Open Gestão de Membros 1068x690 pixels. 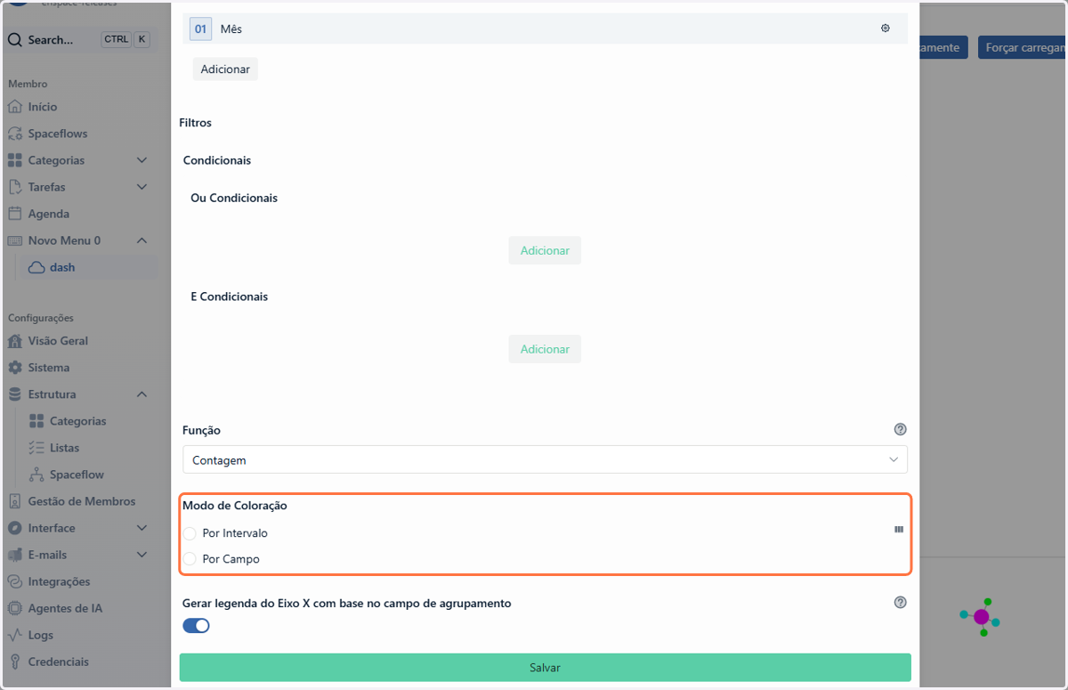[x=80, y=501]
